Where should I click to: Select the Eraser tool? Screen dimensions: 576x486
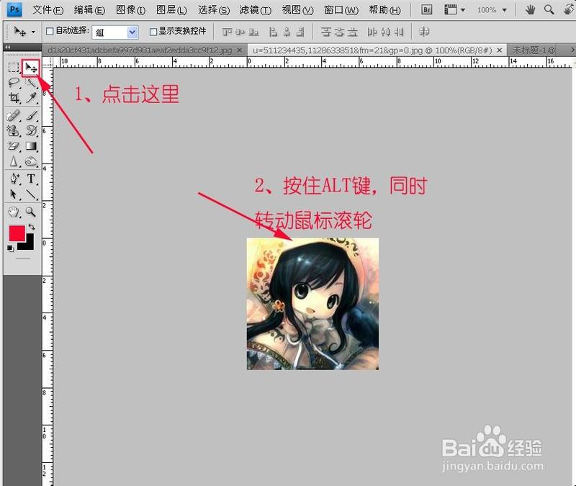point(14,146)
